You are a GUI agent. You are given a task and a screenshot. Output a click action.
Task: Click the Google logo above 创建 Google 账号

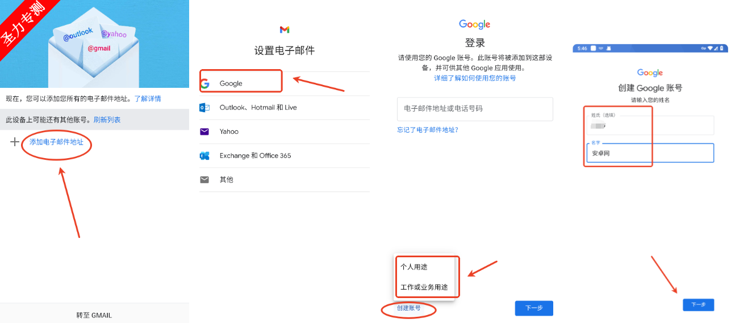[x=650, y=73]
